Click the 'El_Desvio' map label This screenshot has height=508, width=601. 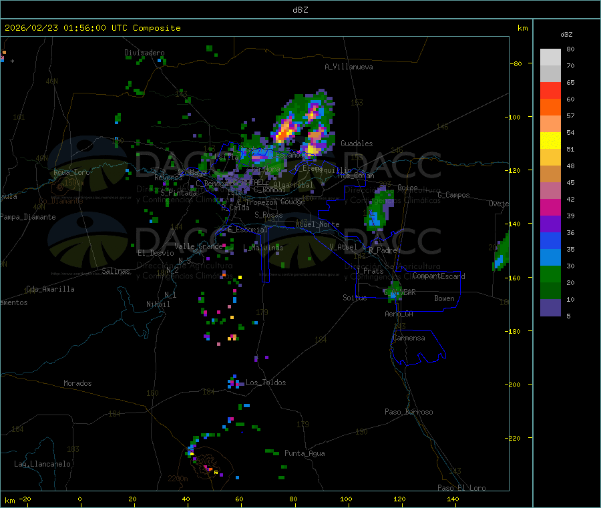(x=156, y=253)
